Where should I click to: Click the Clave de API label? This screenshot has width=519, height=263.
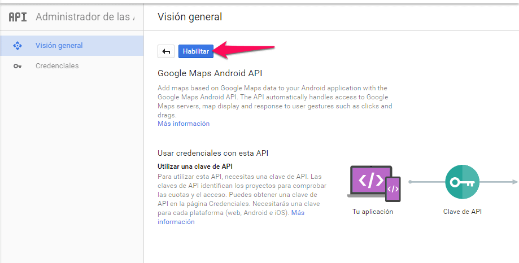[x=462, y=212]
